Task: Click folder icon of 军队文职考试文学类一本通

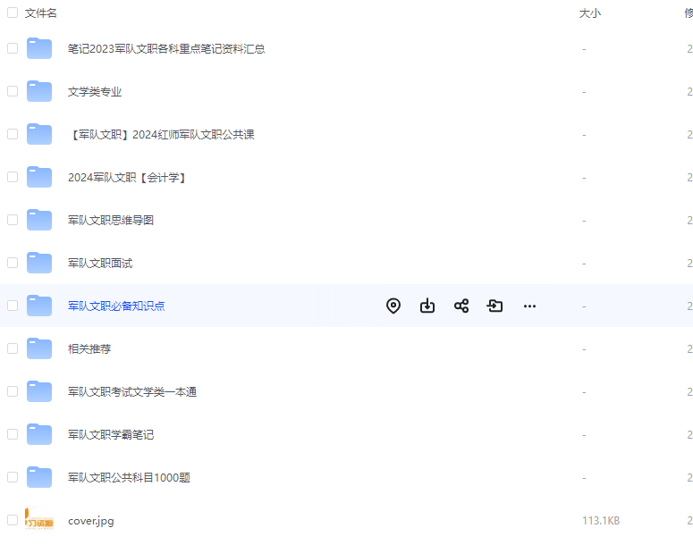Action: (x=38, y=390)
